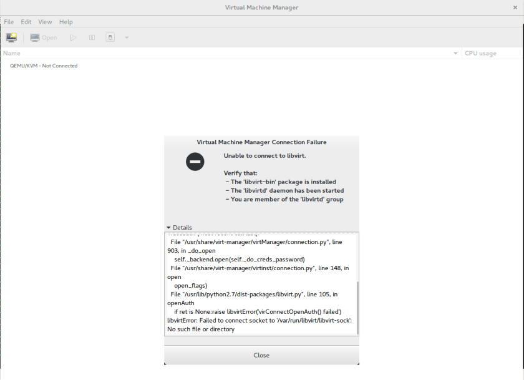The width and height of the screenshot is (524, 380).
Task: Click the self._backend.open traceback line
Action: point(240,260)
